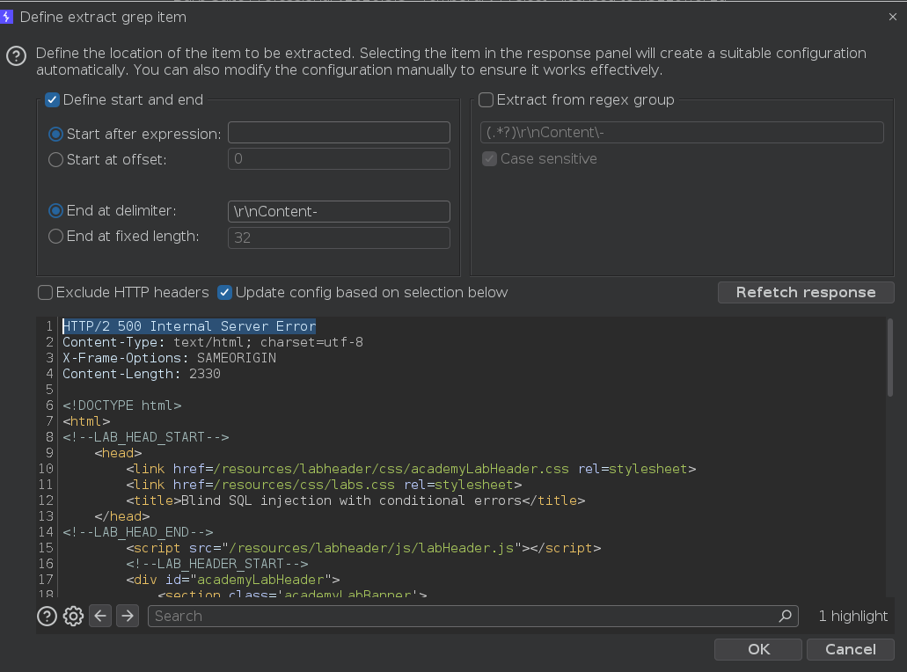Click the Blind SQL injection title line

355,500
